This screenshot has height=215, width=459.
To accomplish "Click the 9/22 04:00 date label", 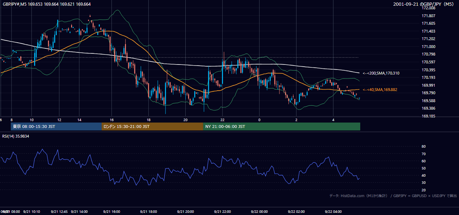I will pos(333,212).
